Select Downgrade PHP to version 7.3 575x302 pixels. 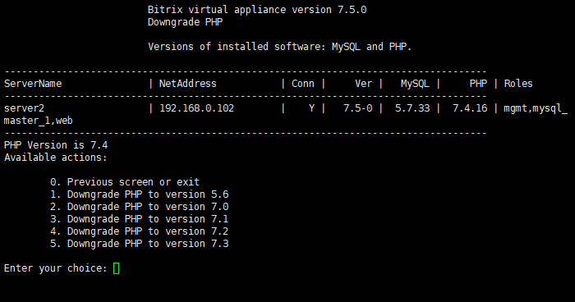pyautogui.click(x=140, y=244)
